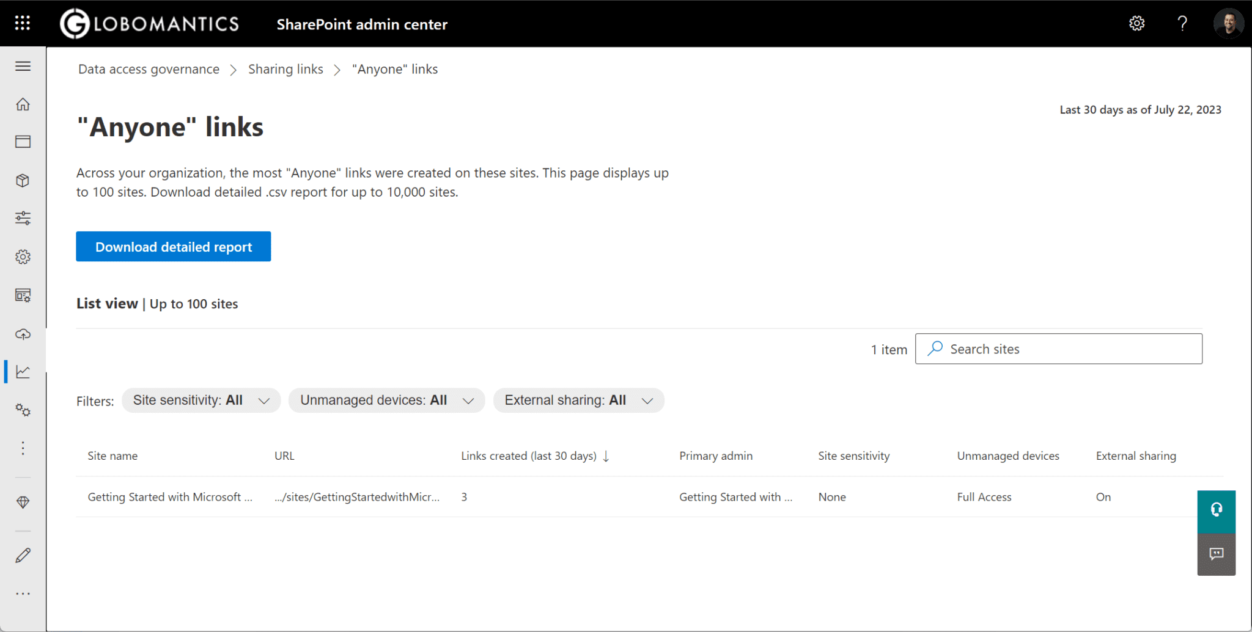Click the help question mark icon
This screenshot has height=632, width=1252.
[x=1182, y=23]
